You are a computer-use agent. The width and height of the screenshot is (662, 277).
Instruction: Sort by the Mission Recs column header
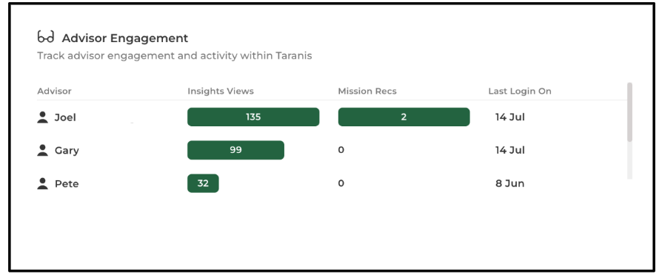(x=367, y=91)
